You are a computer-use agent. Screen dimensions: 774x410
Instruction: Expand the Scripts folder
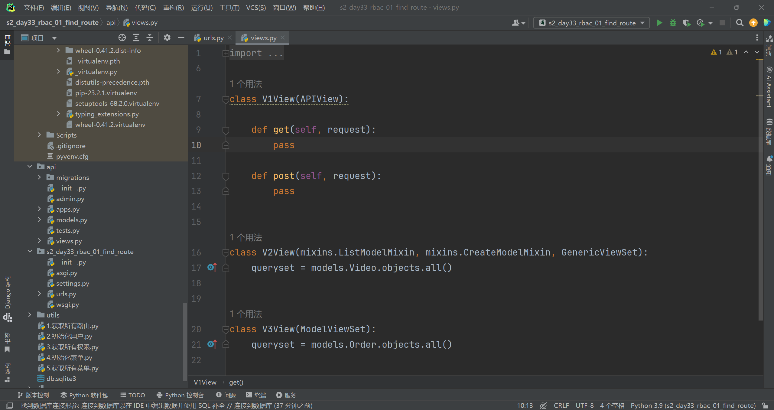click(39, 135)
